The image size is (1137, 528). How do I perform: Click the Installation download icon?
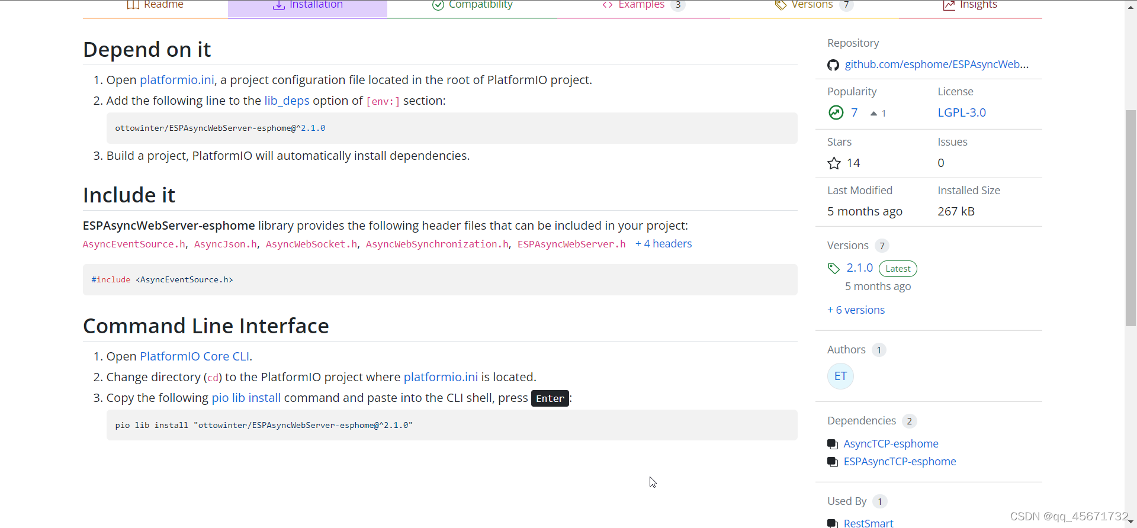click(x=278, y=5)
